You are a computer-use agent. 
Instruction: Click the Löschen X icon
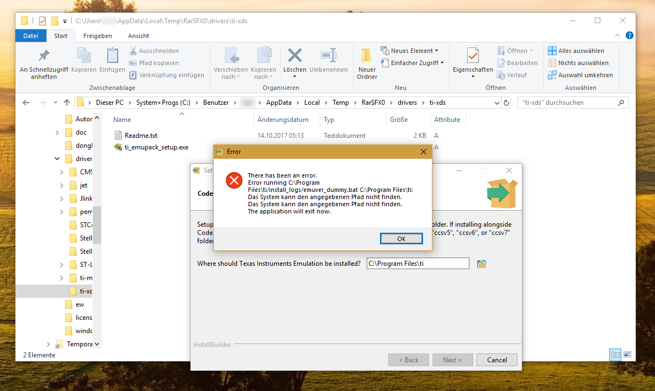pyautogui.click(x=294, y=55)
